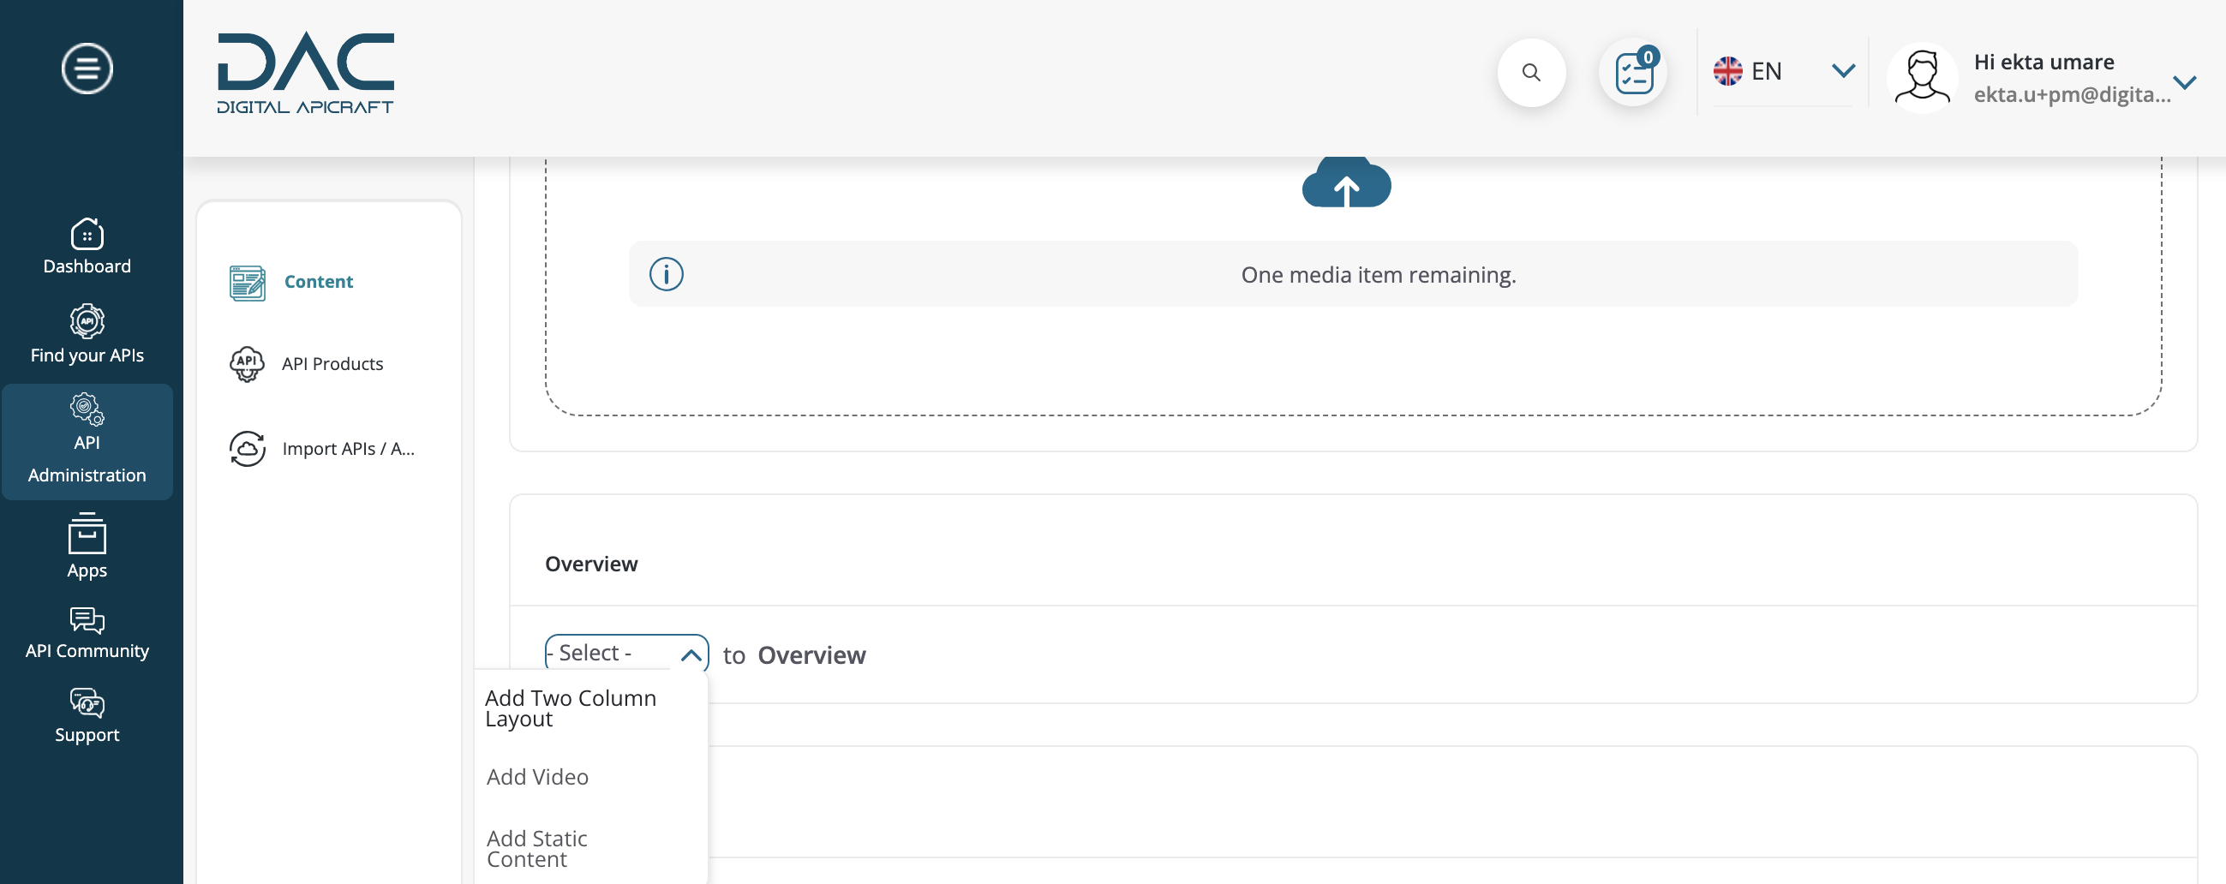Open Import APIs in the side panel
Screen dimensions: 2226x884
(348, 449)
